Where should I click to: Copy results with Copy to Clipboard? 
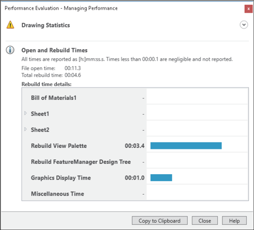click(160, 220)
